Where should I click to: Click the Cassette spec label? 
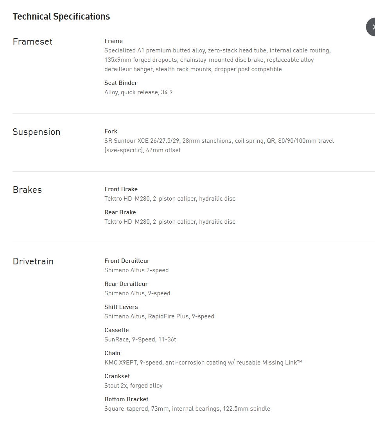(117, 330)
